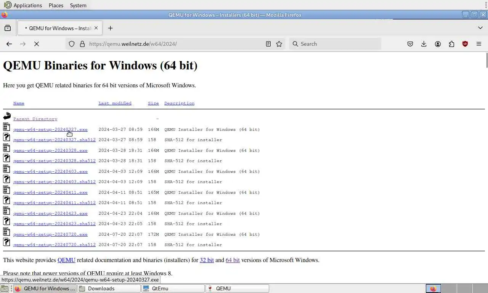Click binary icon beside qemu-w64-setup-20240327.exe
This screenshot has width=488, height=293.
point(6,127)
